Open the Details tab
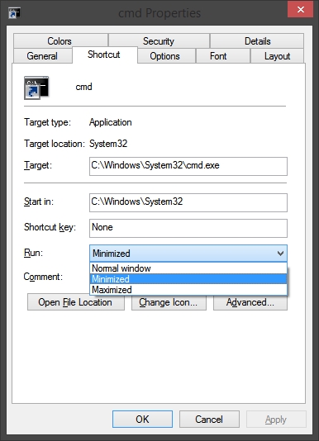 pyautogui.click(x=257, y=41)
